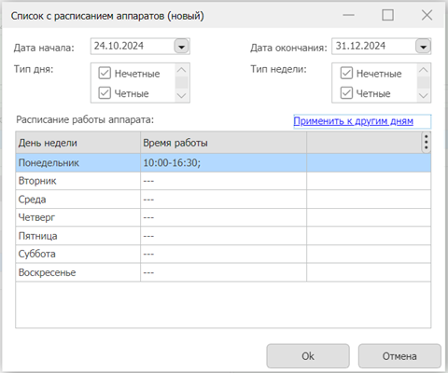Confirm with the Ok button

[x=308, y=356]
